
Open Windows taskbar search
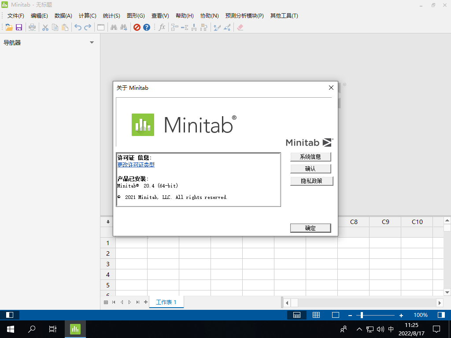(x=32, y=329)
